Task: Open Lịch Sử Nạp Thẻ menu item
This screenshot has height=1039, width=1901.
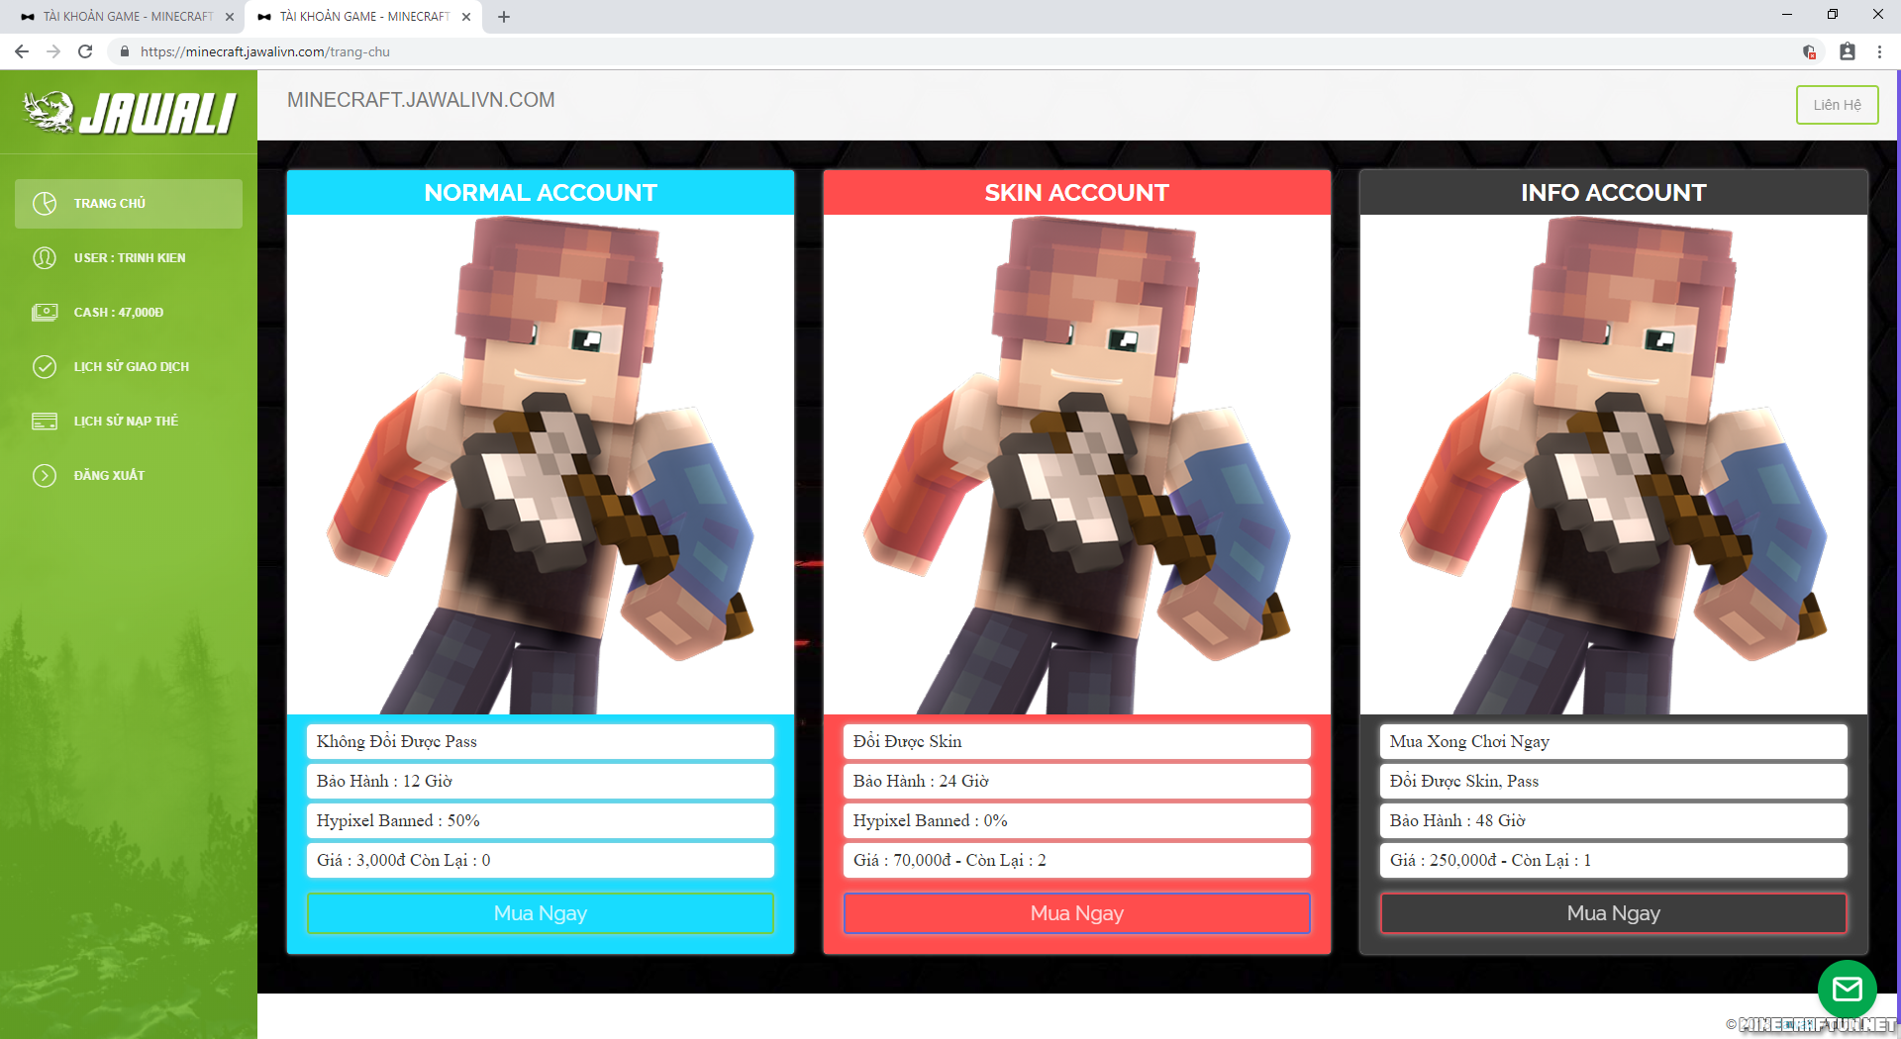Action: [129, 422]
